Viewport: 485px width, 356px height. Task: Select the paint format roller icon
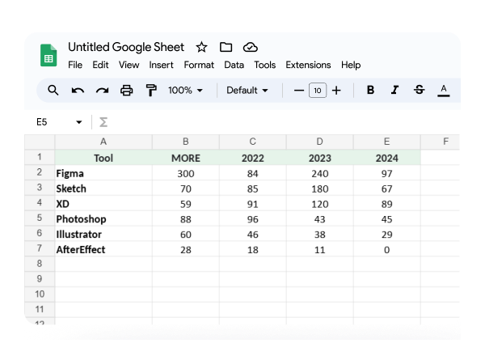click(x=151, y=91)
